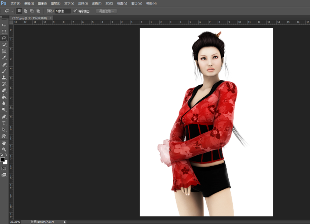Select the Horizontal Type tool
This screenshot has width=310, height=224.
pyautogui.click(x=4, y=123)
